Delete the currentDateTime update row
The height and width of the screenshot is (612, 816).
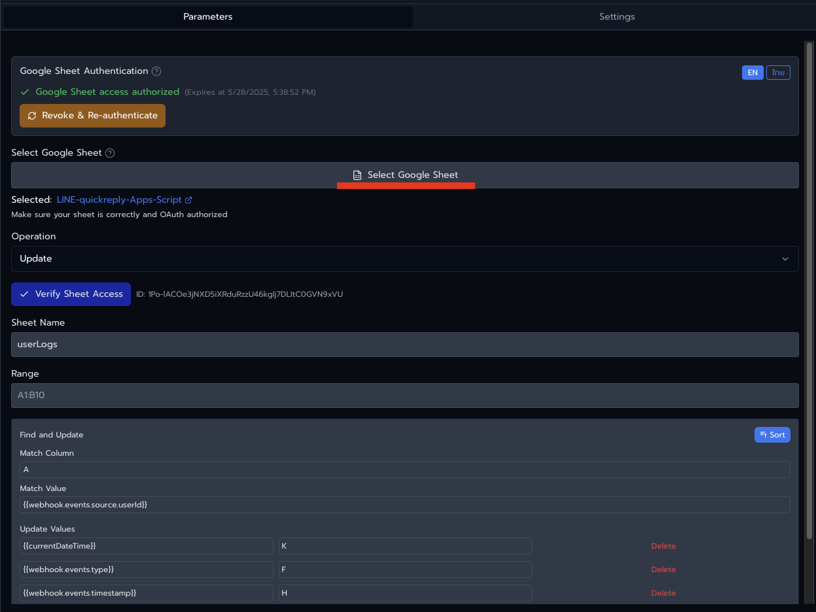pyautogui.click(x=663, y=546)
